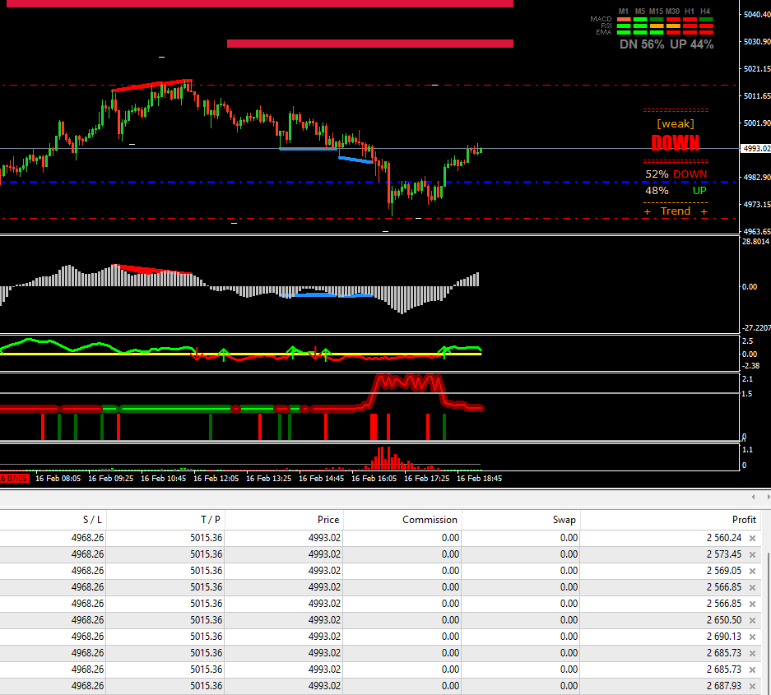Close the order with profit 2 560.24

[x=752, y=538]
